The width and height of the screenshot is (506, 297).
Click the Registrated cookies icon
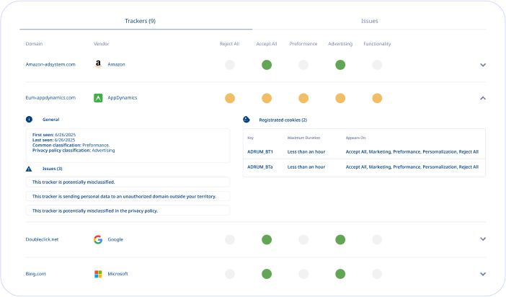247,120
